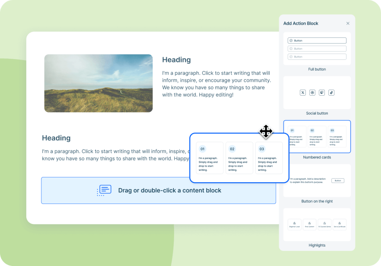Screen dimensions: 381x266
Task: Select the Full button block preview
Action: pyautogui.click(x=317, y=49)
